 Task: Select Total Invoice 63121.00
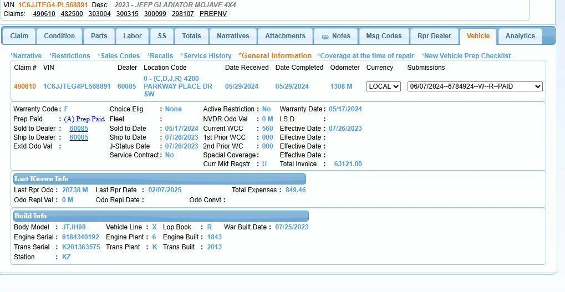pos(348,164)
